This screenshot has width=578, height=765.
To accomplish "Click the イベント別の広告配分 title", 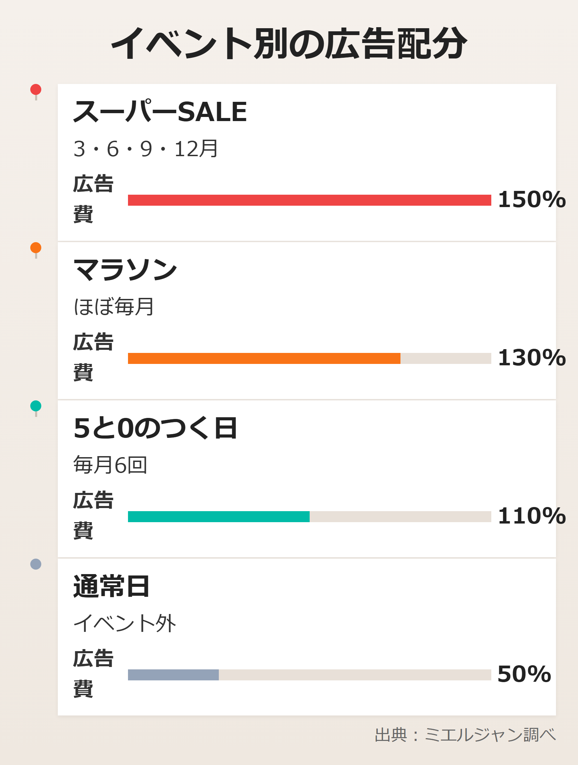I will click(289, 44).
